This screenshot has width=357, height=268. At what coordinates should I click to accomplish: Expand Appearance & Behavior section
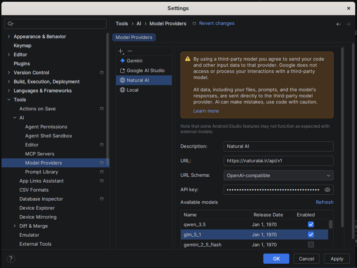pos(9,36)
